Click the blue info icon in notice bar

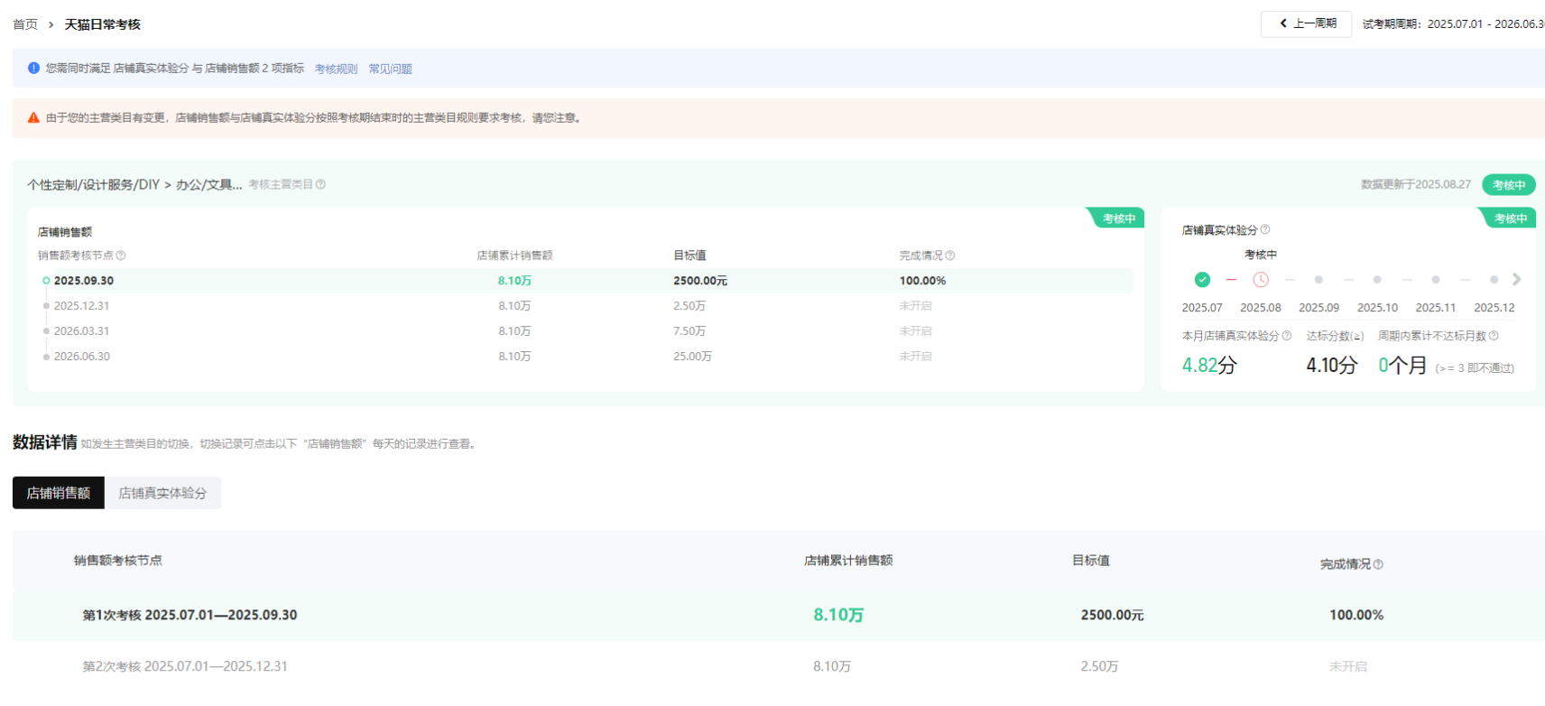(x=33, y=68)
